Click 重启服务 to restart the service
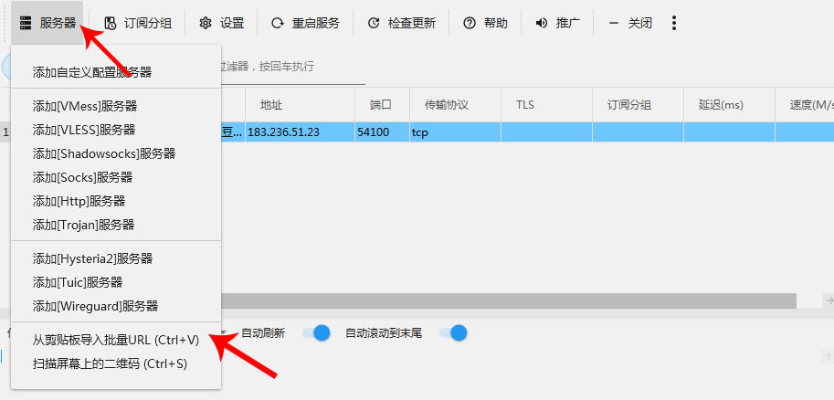Screen dimensions: 834x400 point(305,23)
